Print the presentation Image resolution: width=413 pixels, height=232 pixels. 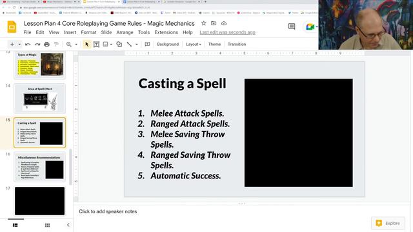[x=46, y=44]
